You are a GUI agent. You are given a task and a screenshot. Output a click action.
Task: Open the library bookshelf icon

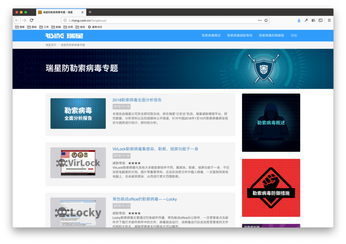[313, 20]
